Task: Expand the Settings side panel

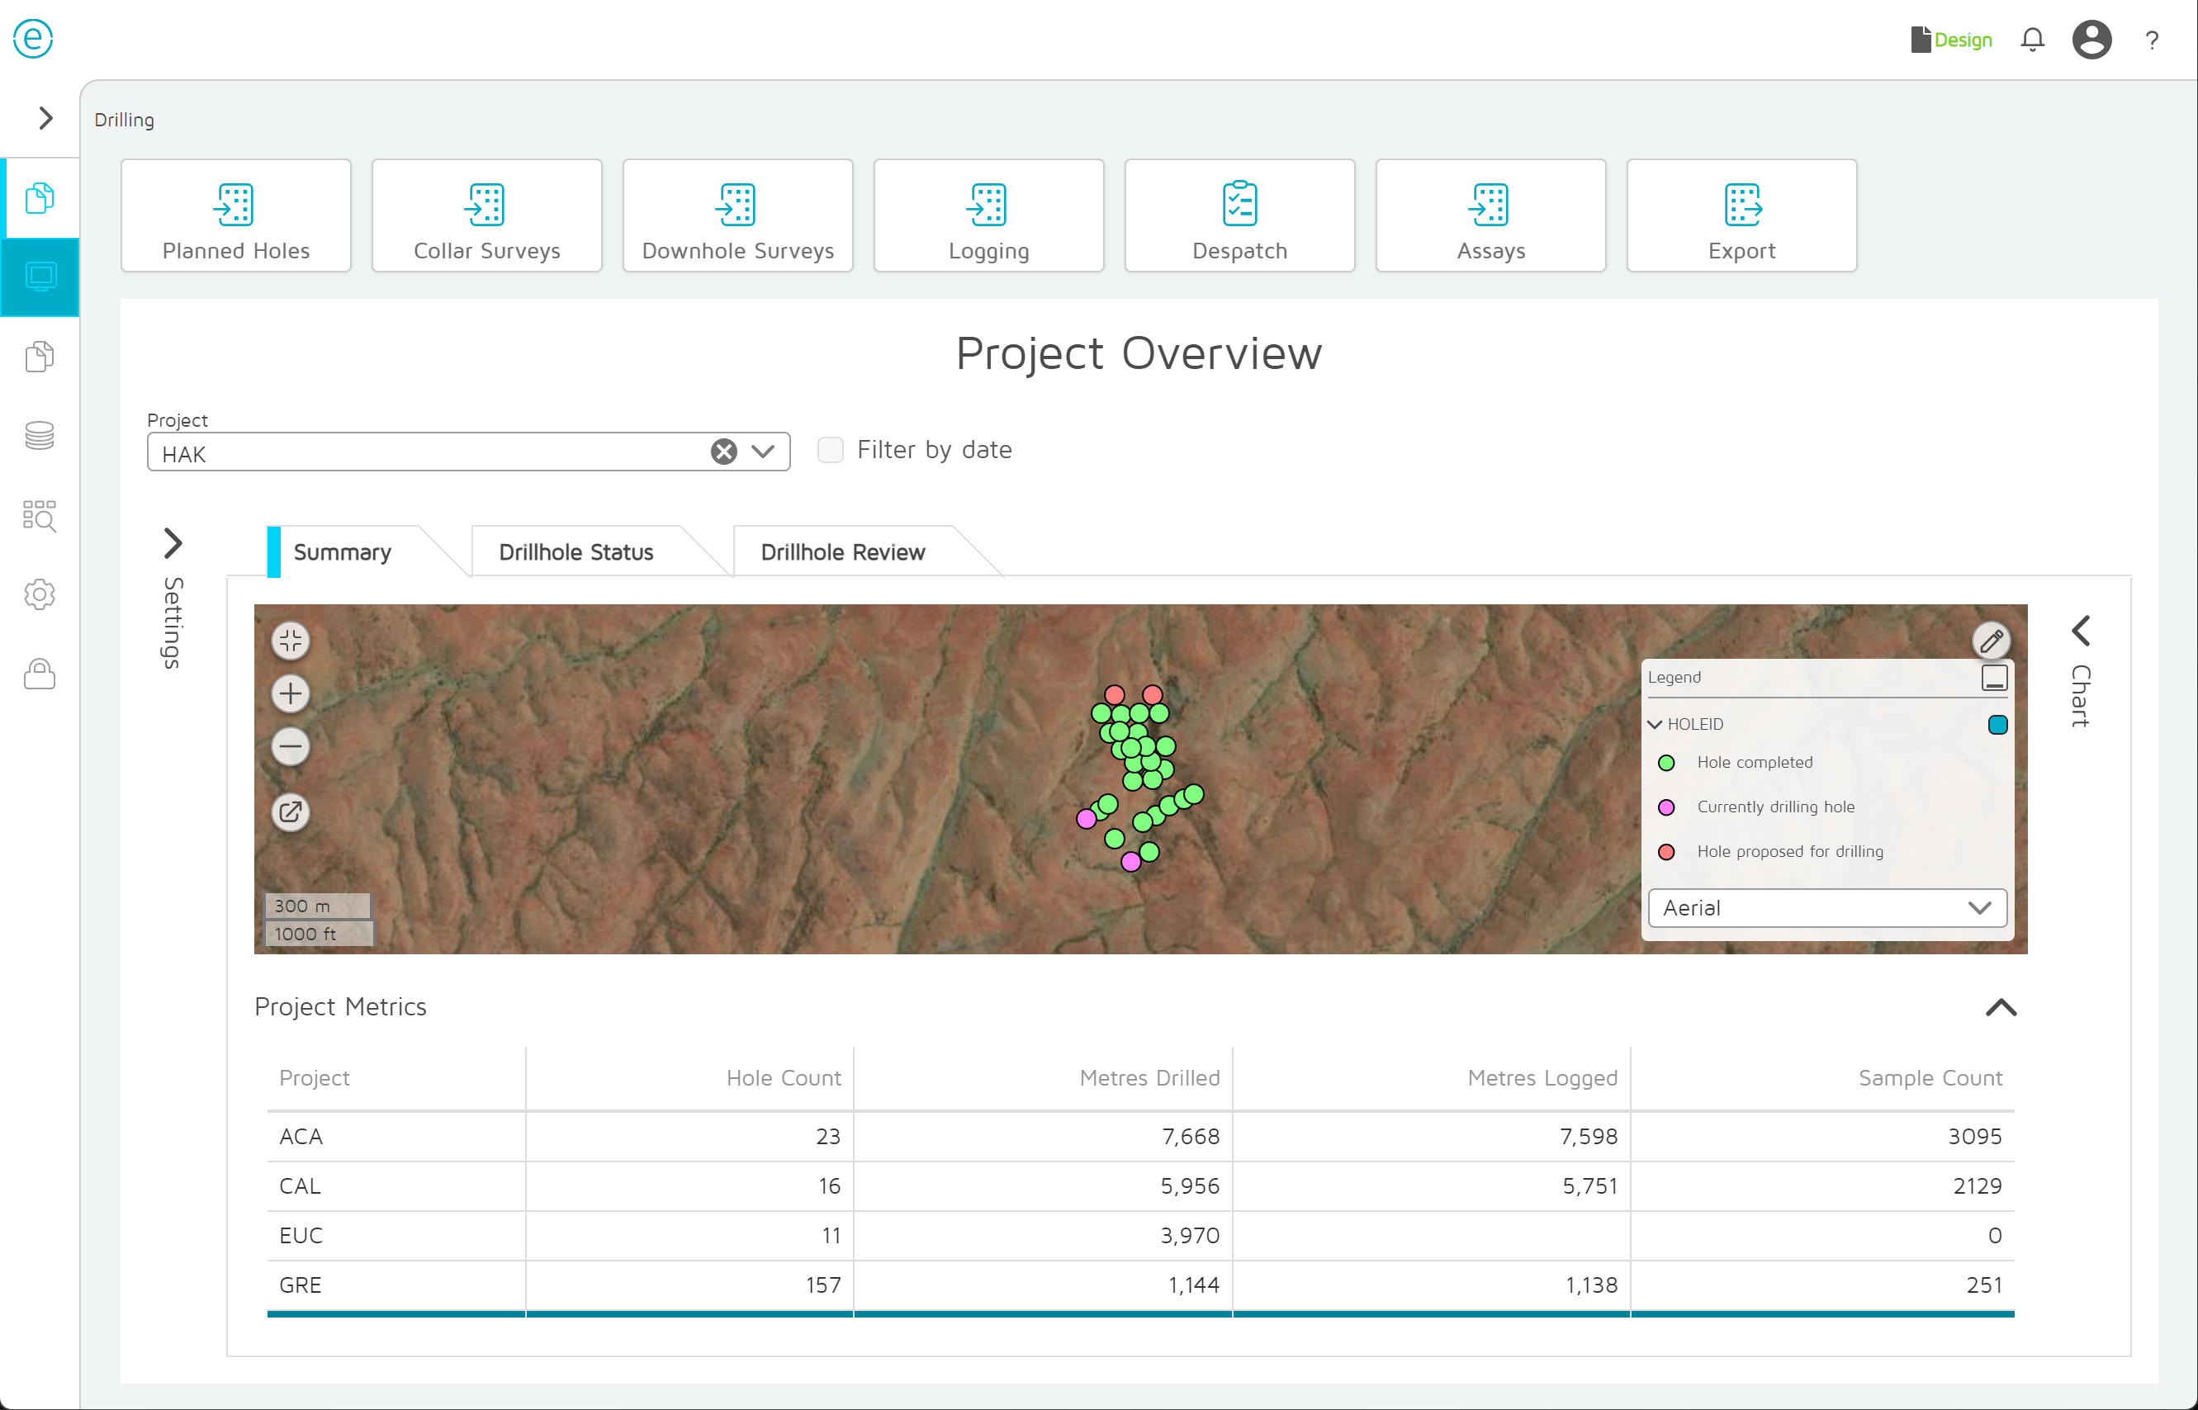Action: 173,544
